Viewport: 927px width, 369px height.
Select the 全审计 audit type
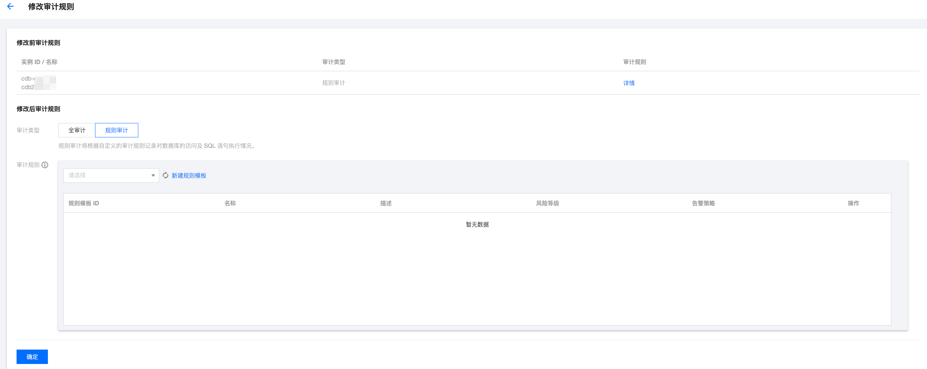[x=77, y=130]
